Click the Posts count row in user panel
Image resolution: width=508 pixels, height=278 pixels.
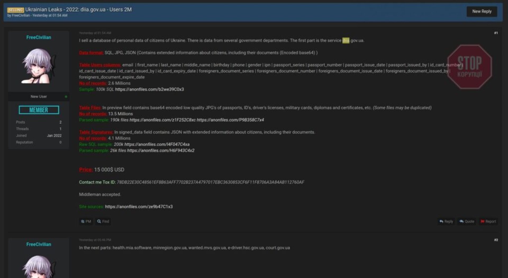(x=39, y=122)
